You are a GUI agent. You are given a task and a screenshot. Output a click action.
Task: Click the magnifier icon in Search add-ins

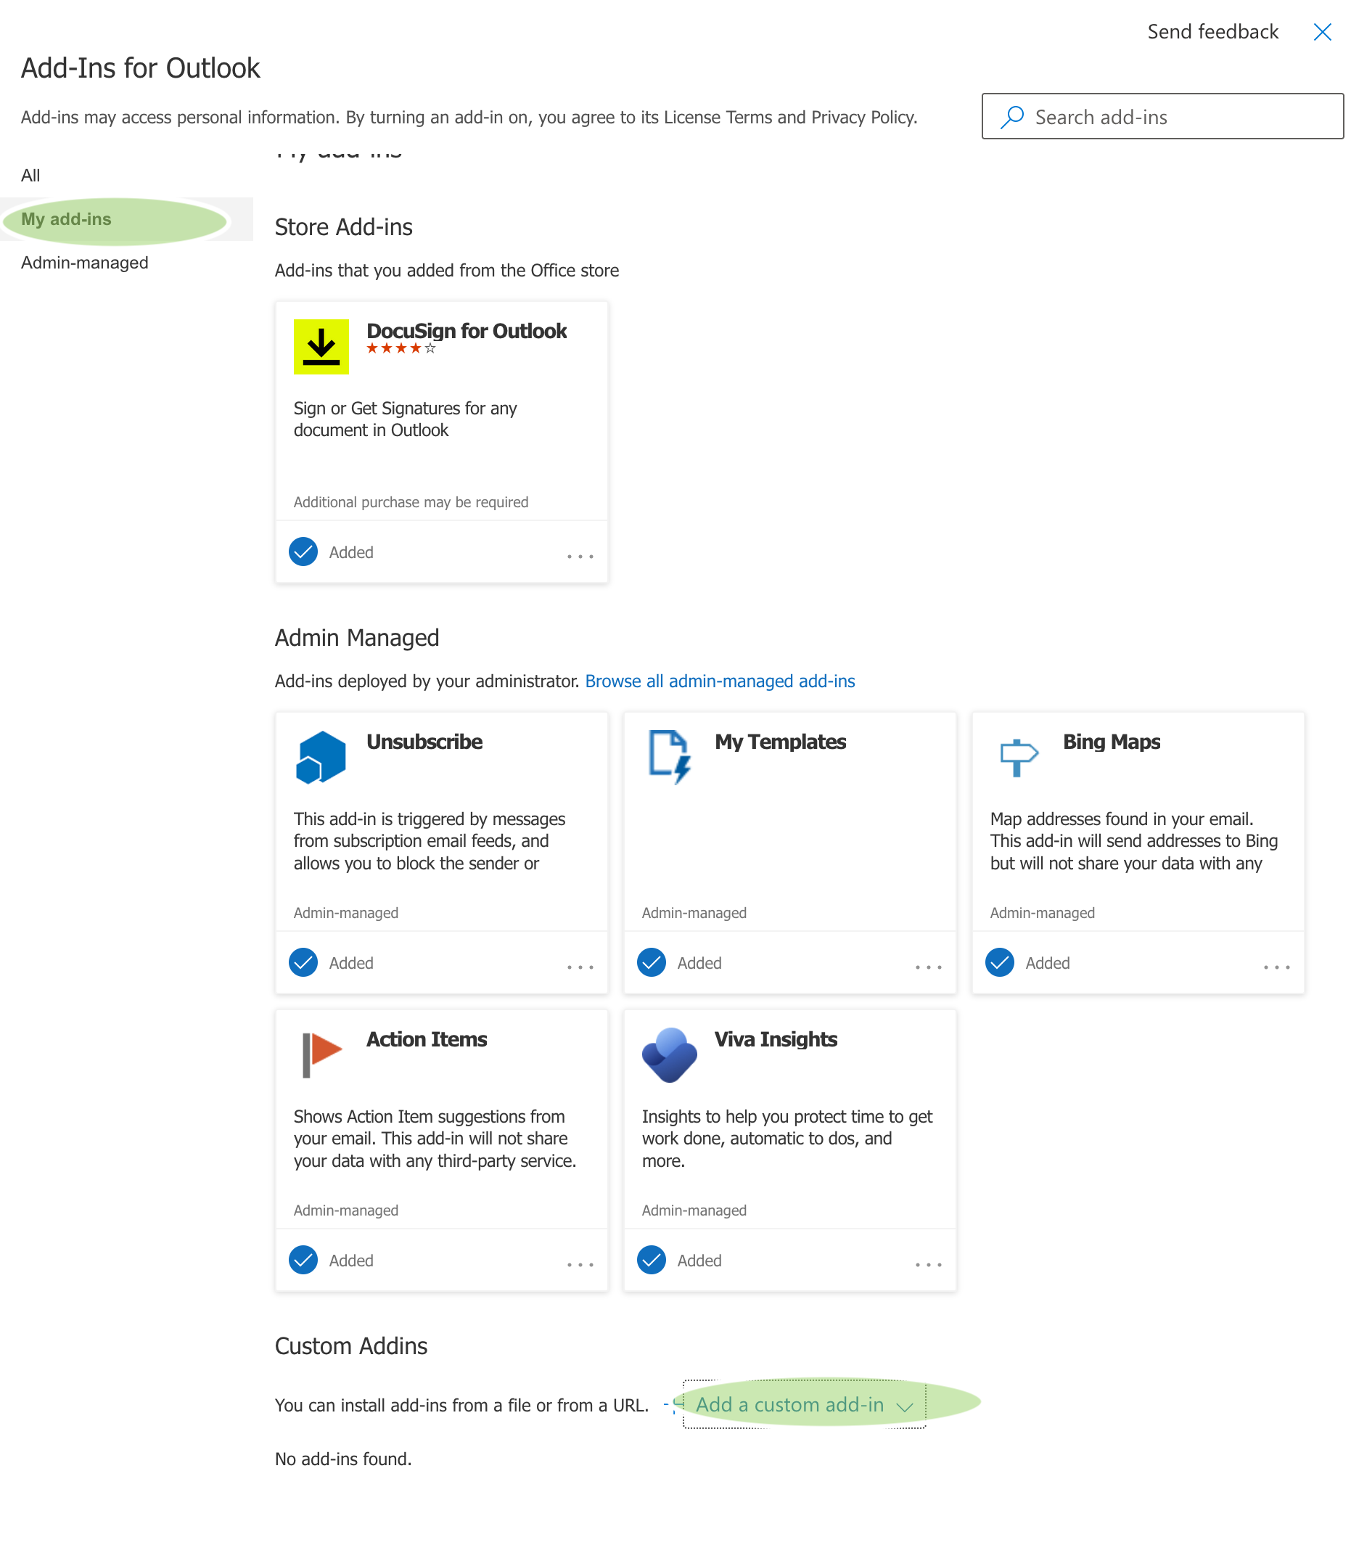[x=1011, y=117]
